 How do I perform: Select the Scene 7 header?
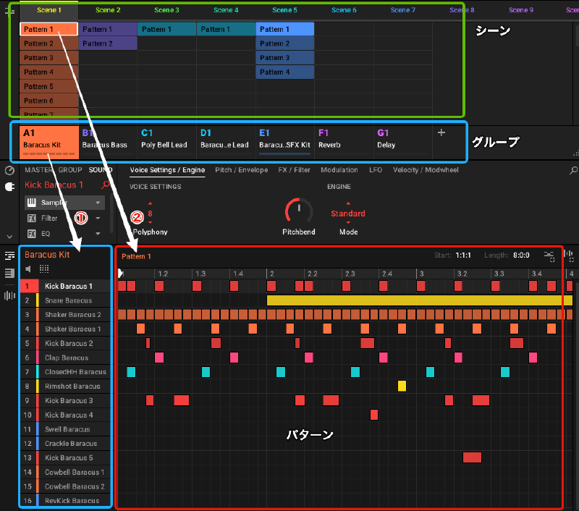click(x=403, y=10)
